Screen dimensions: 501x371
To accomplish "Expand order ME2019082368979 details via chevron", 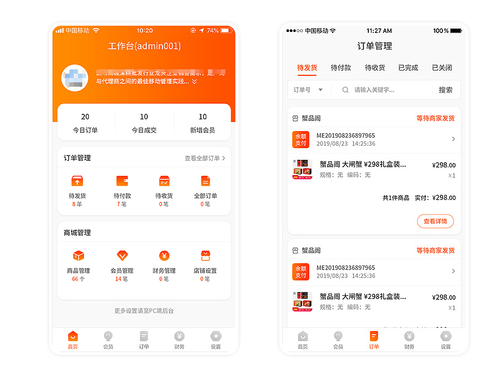I will pos(454,139).
